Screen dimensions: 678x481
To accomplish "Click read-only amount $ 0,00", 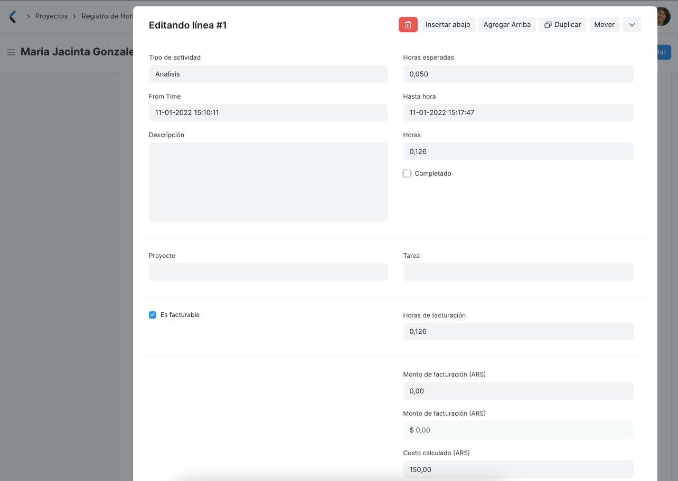I will point(519,430).
